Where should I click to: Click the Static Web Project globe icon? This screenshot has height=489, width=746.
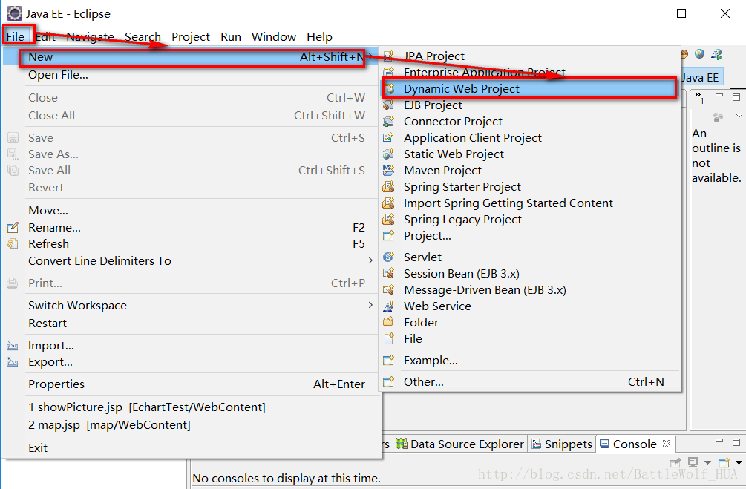(x=389, y=154)
